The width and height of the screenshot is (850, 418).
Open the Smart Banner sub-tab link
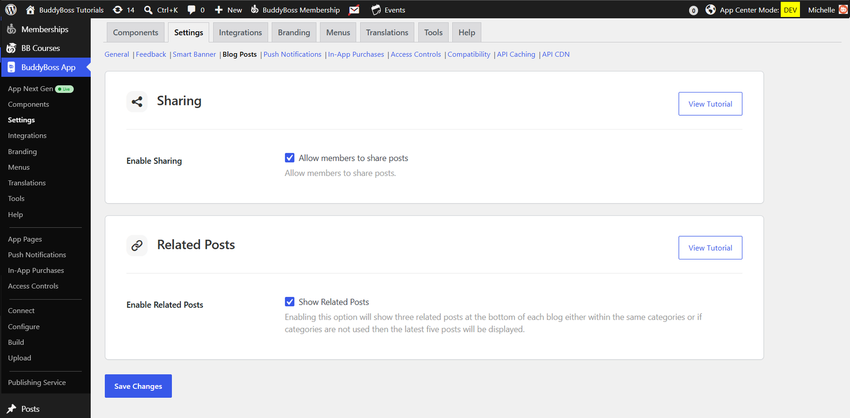click(x=194, y=54)
